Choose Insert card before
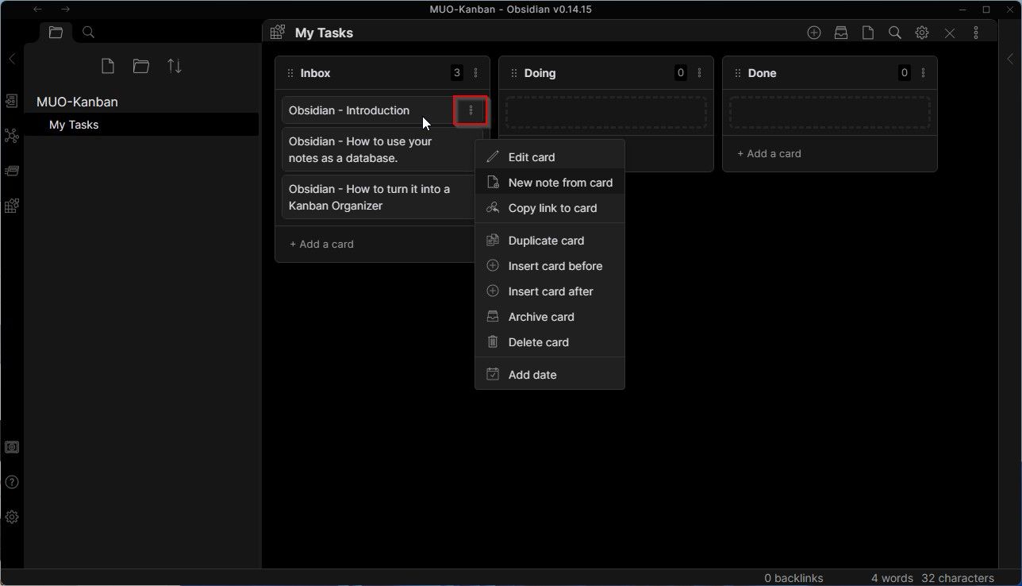 tap(550, 266)
